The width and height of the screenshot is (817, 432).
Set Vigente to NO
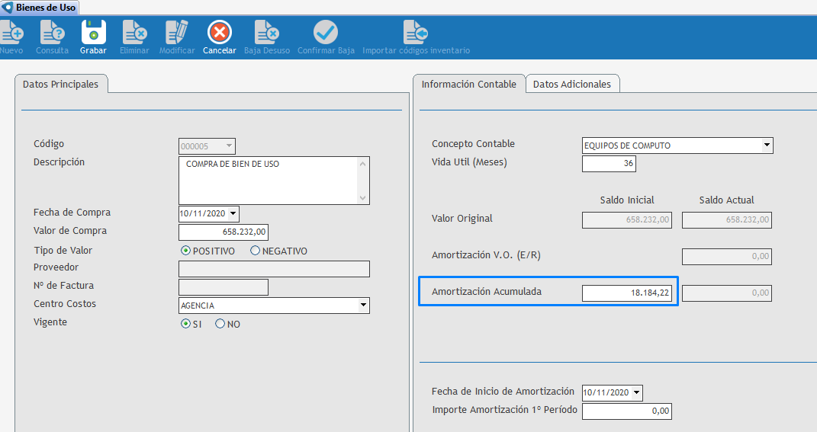pyautogui.click(x=220, y=324)
